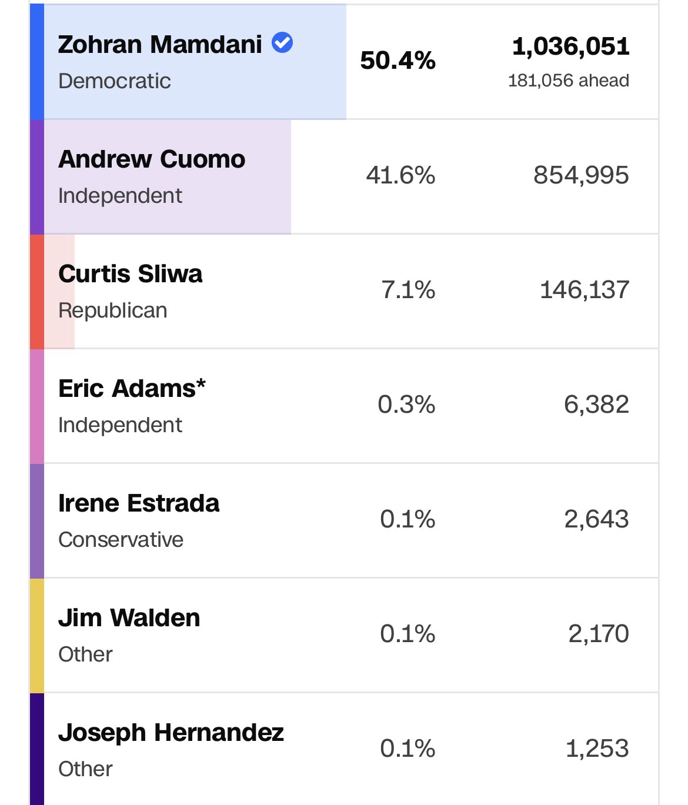The width and height of the screenshot is (688, 805).
Task: Click Sliwa's 7.1% percentage
Action: pos(408,290)
